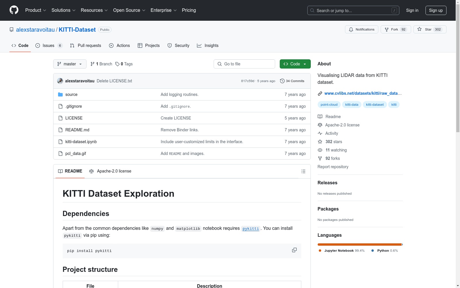Open commit history clock icon
The width and height of the screenshot is (460, 288).
pos(282,81)
